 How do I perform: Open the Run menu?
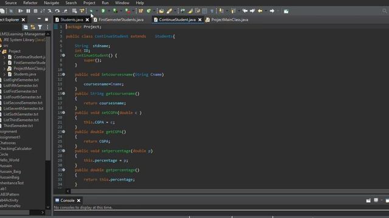105,3
